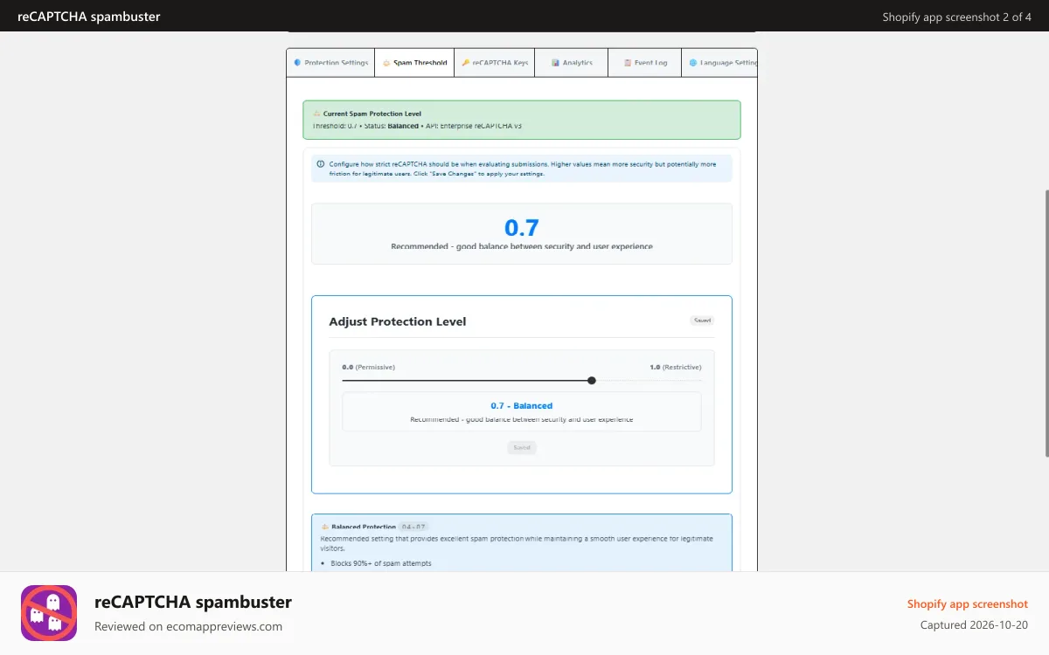Click the 'Status: Balanced' threshold status line
1049x655 pixels.
[x=391, y=126]
